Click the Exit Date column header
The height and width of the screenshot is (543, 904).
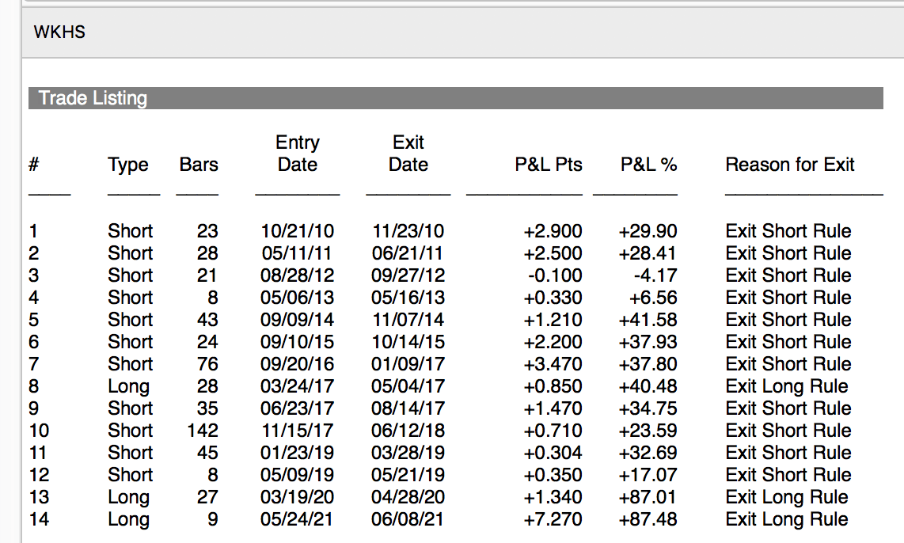pyautogui.click(x=408, y=154)
